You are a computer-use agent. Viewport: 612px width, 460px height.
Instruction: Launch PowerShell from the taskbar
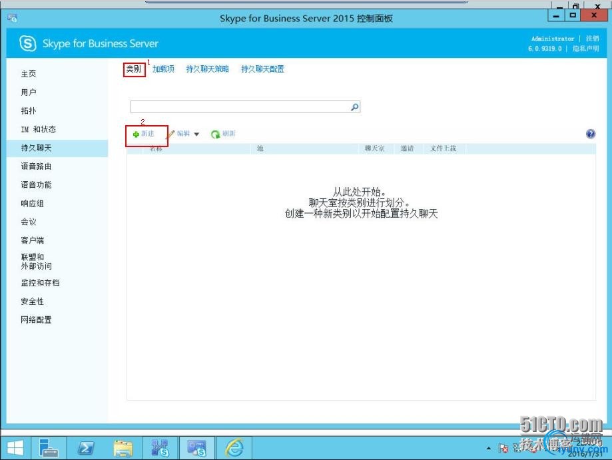[85, 448]
